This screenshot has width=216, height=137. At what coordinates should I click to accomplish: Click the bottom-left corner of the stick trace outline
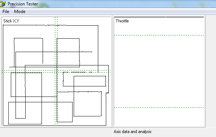(x=3, y=125)
